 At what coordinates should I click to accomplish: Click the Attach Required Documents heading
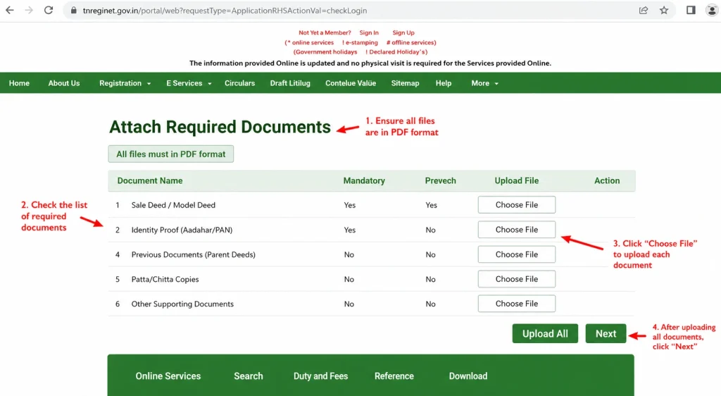pos(220,127)
